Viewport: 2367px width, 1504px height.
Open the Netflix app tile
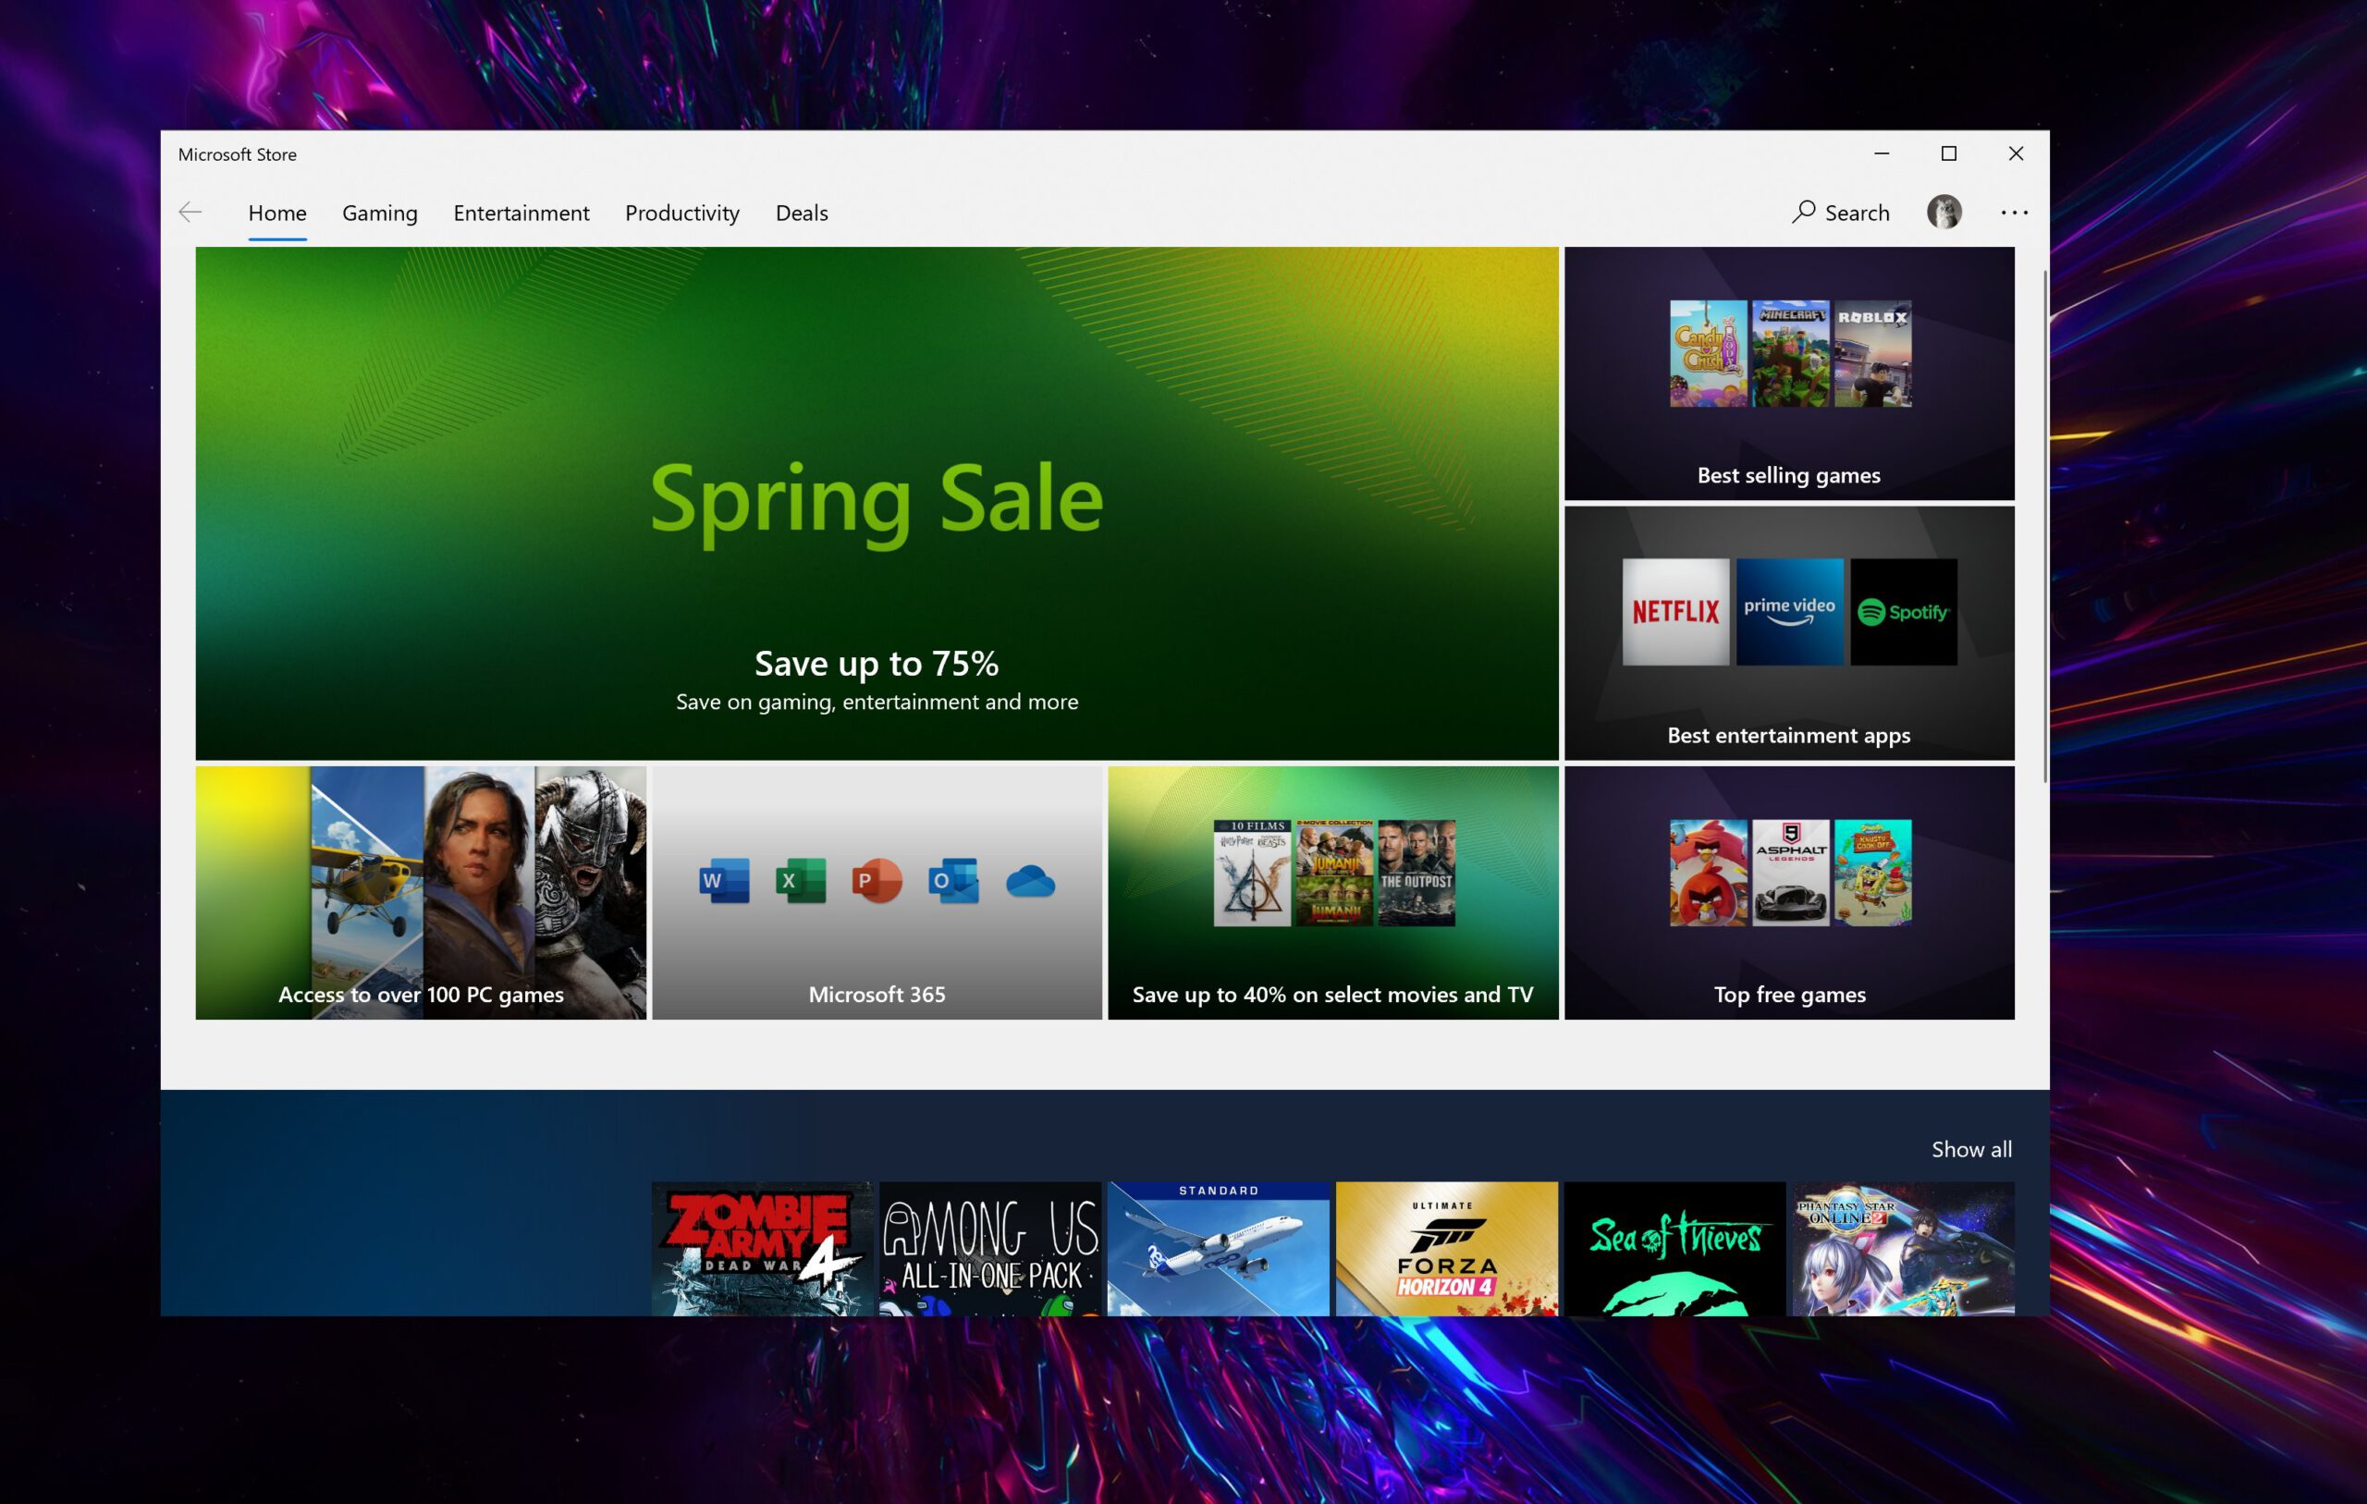click(x=1675, y=612)
